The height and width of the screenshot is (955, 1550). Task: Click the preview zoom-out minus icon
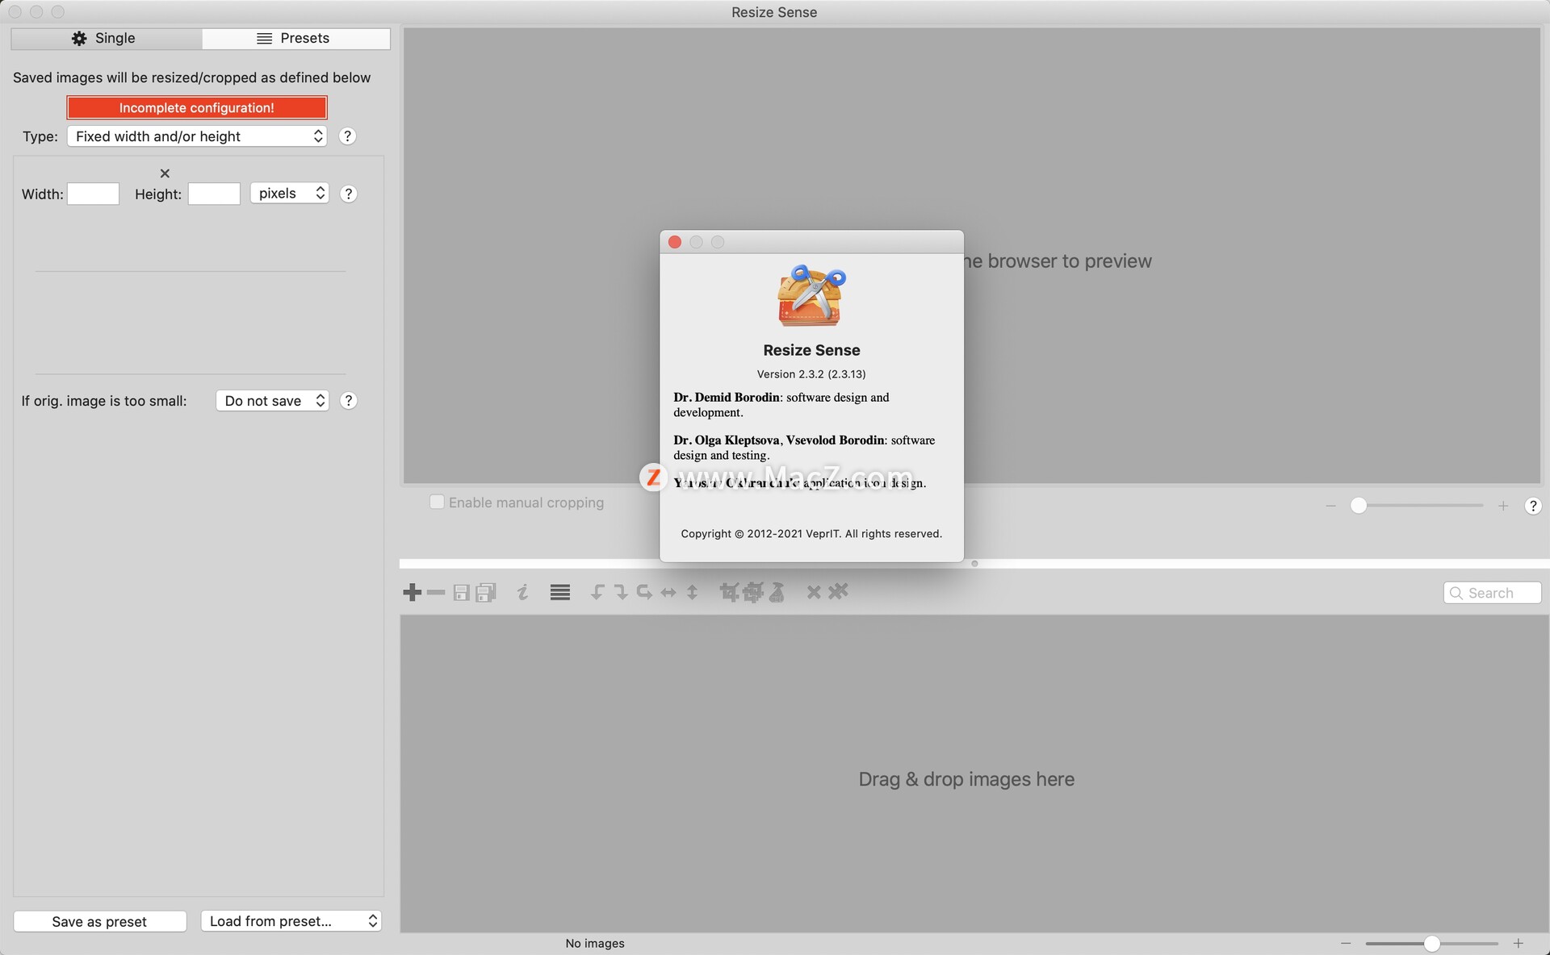coord(1330,506)
